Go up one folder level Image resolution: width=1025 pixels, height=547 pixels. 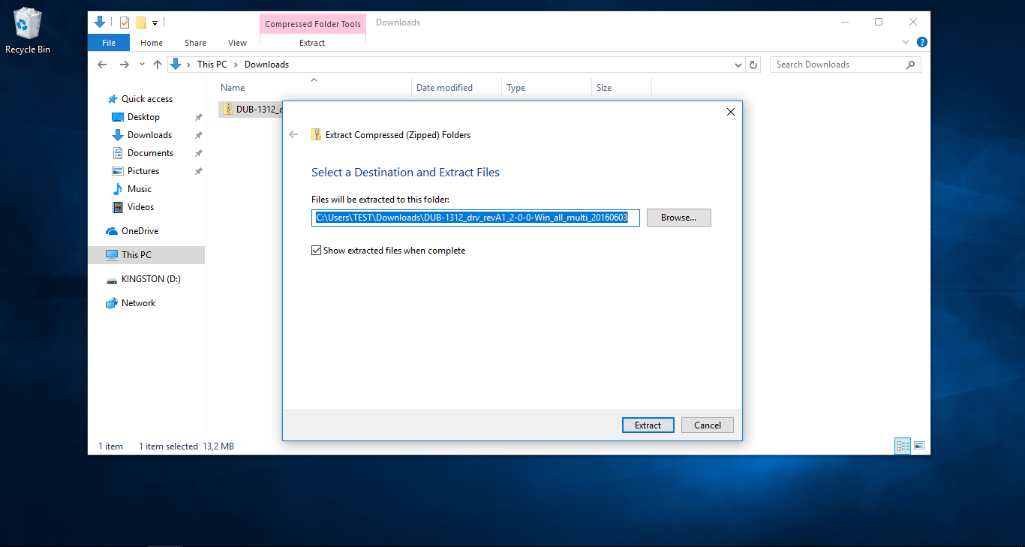coord(158,65)
